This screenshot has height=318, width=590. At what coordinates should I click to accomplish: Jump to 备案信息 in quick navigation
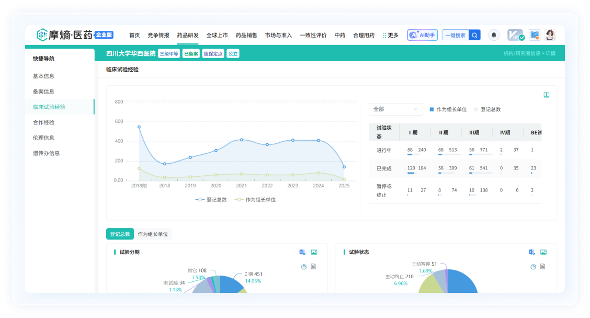tap(43, 92)
